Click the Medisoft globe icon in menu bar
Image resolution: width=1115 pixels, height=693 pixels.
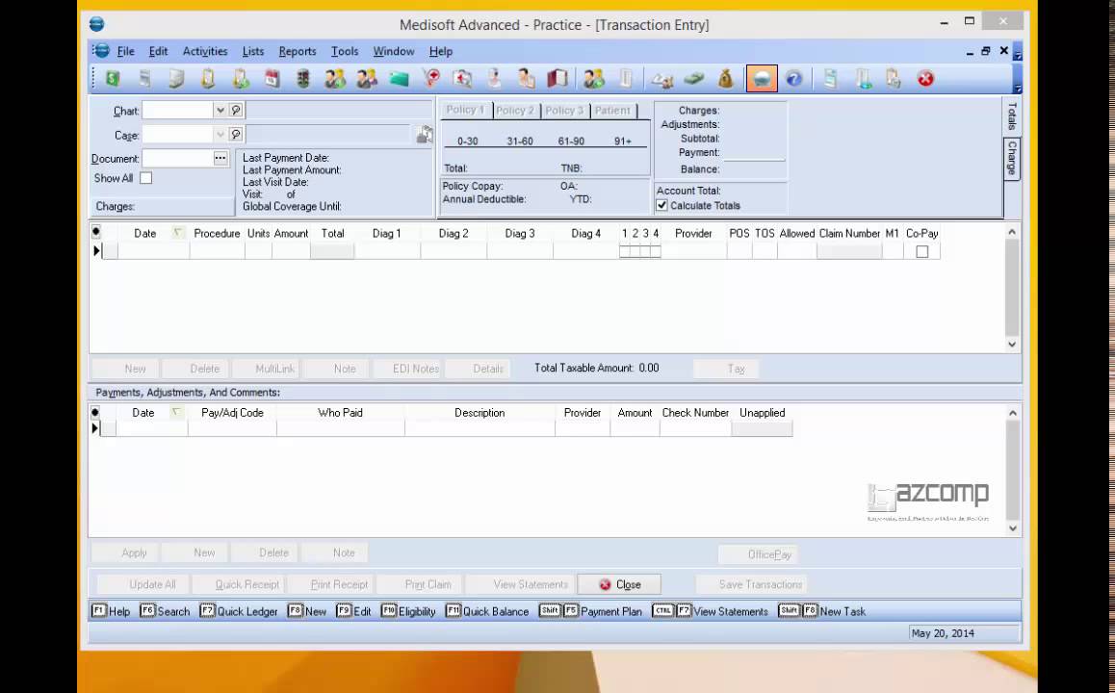101,50
